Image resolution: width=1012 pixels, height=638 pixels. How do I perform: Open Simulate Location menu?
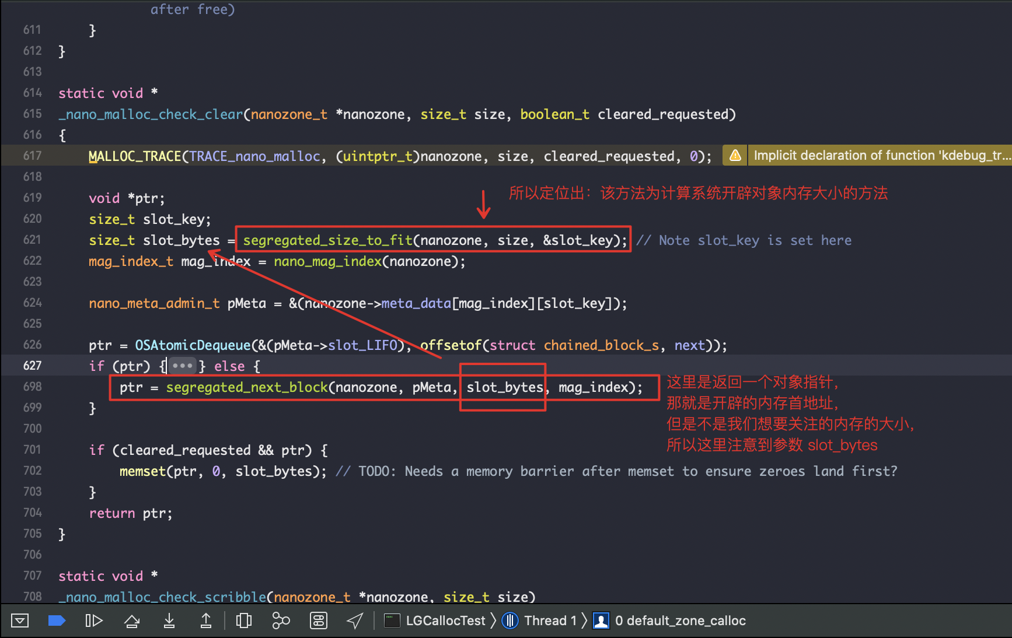coord(355,621)
